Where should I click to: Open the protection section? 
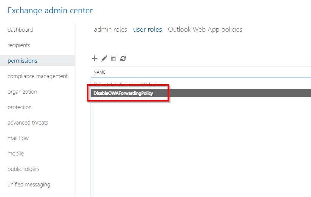(x=20, y=107)
